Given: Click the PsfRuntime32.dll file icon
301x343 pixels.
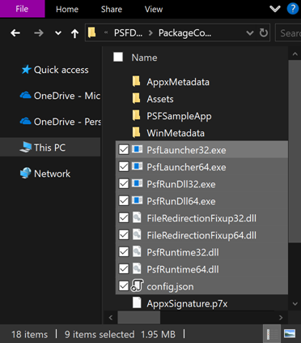Looking at the screenshot, I should pos(137,251).
